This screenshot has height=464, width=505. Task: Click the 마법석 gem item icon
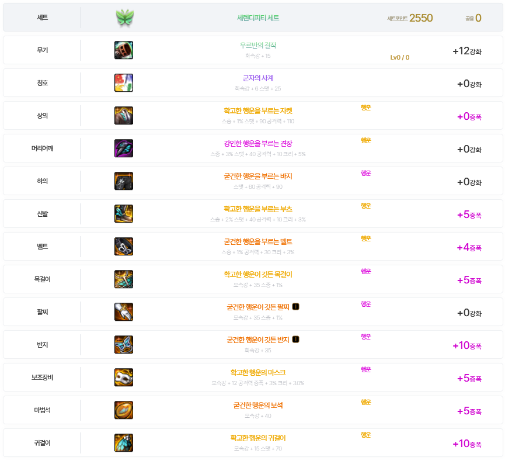(124, 410)
